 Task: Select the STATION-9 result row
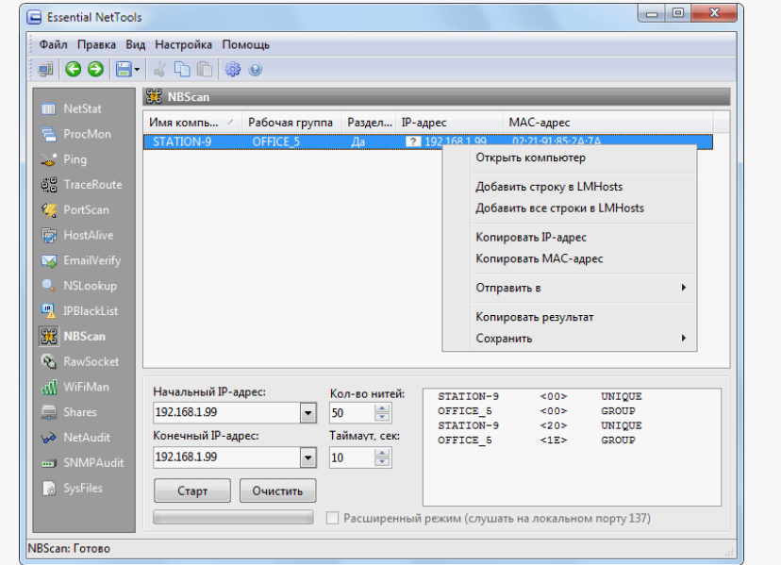coord(428,142)
